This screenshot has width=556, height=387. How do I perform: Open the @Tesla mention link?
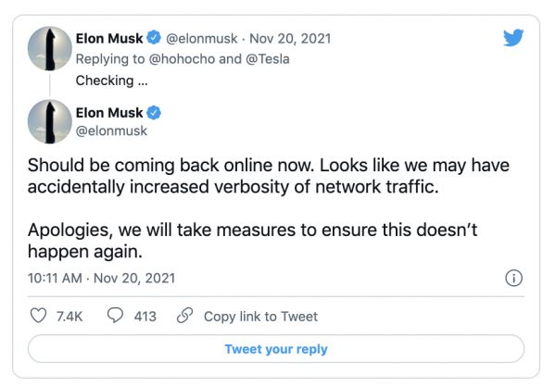269,58
